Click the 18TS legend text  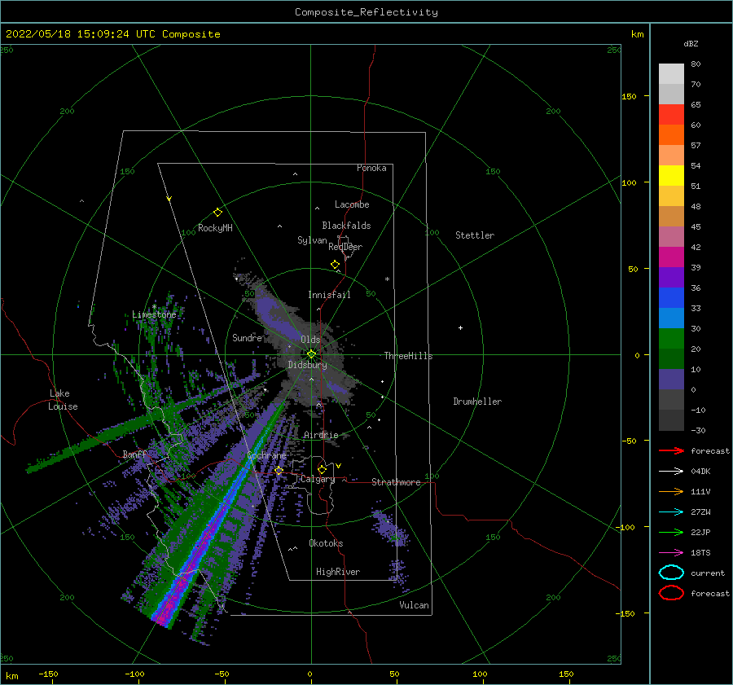[x=700, y=553]
